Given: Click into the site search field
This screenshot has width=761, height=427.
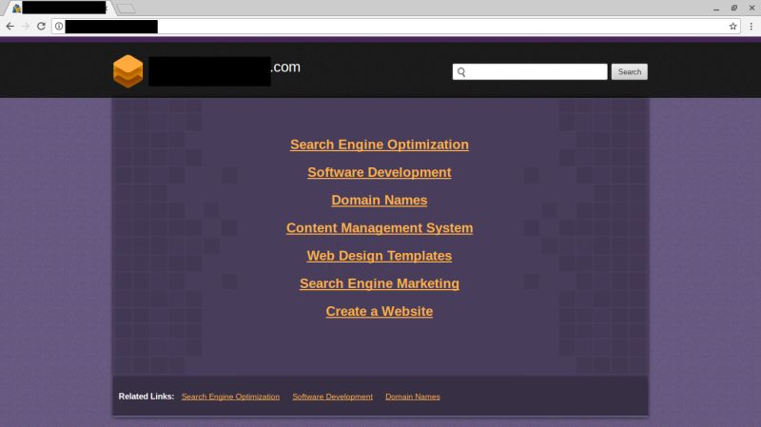Looking at the screenshot, I should point(530,72).
